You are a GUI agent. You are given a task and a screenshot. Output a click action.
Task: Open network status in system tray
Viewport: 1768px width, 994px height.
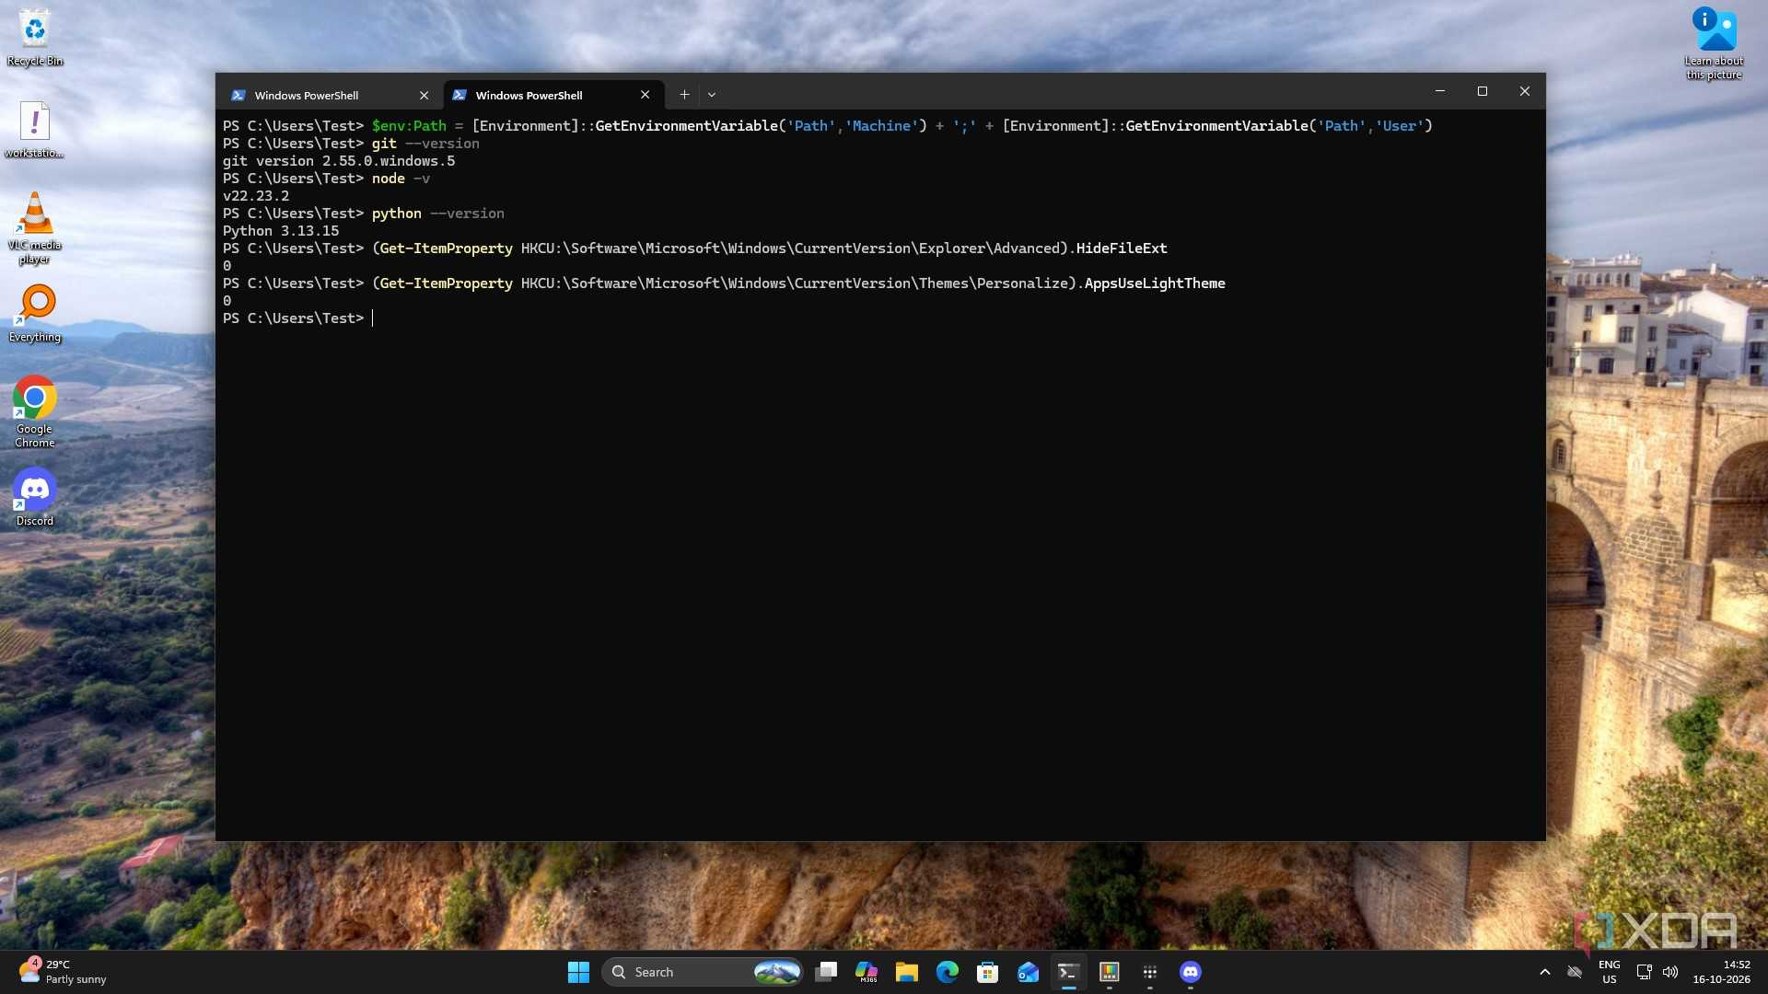(x=1644, y=972)
